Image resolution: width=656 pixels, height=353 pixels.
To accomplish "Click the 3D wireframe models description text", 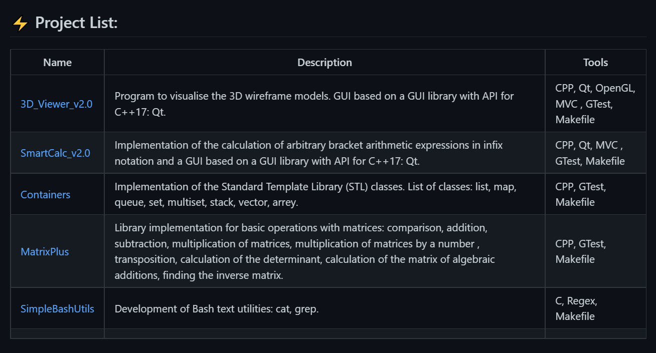I will 314,104.
